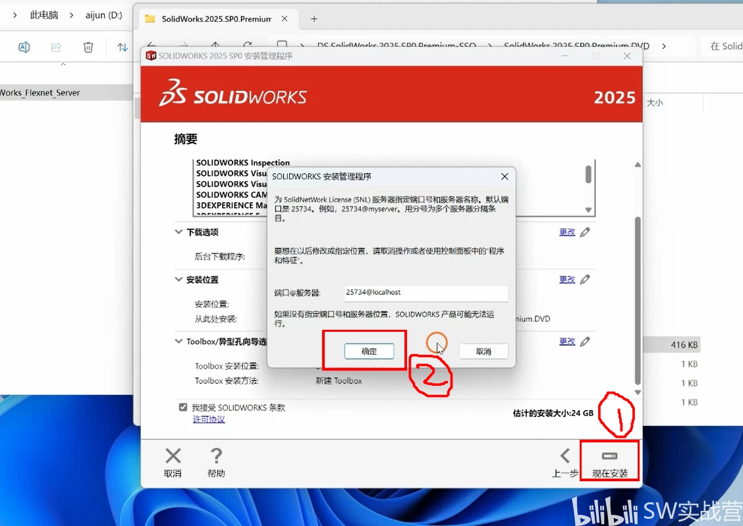Click the SW logo in installer title bar
The width and height of the screenshot is (743, 526).
point(151,56)
